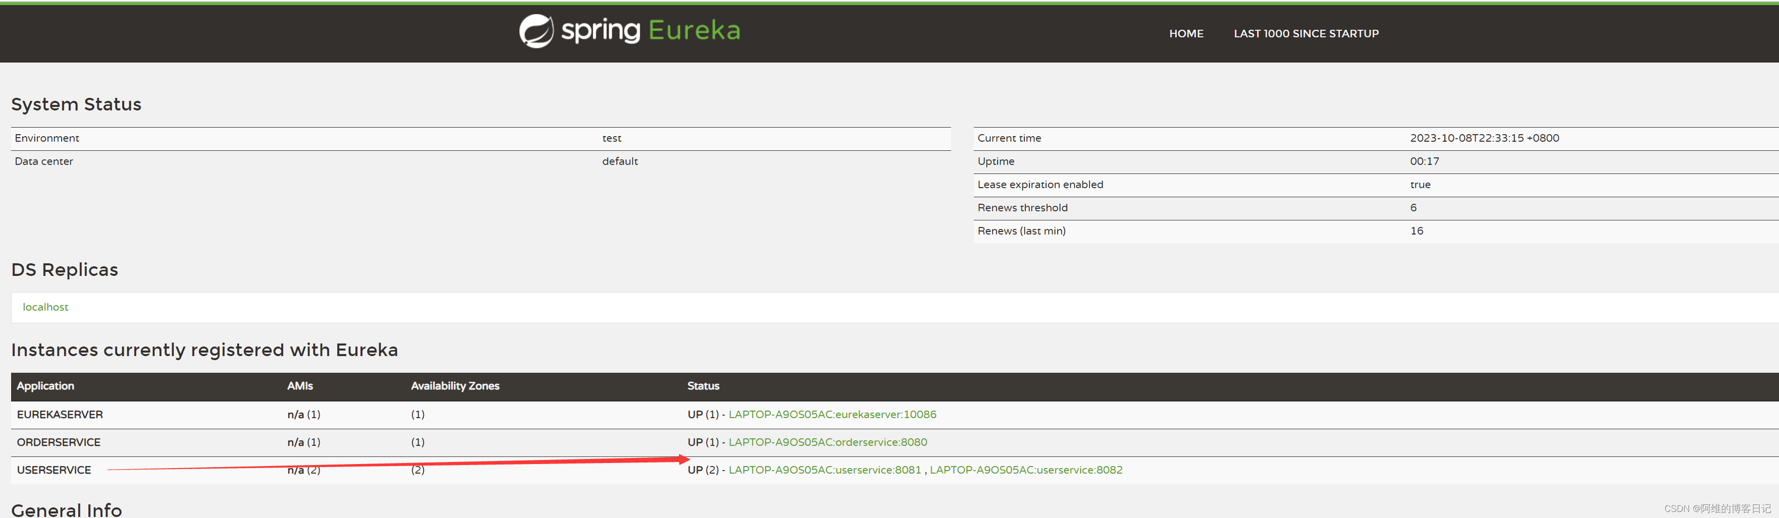Click the Status column header
Screen dimensions: 1779x518
tap(703, 386)
